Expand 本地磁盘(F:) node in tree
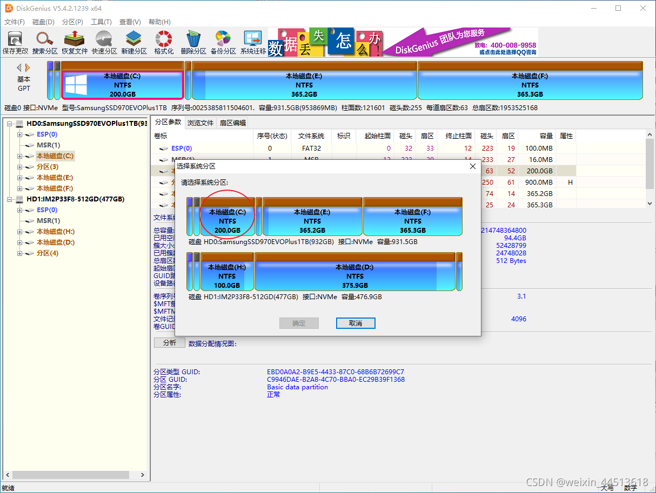 [20, 188]
